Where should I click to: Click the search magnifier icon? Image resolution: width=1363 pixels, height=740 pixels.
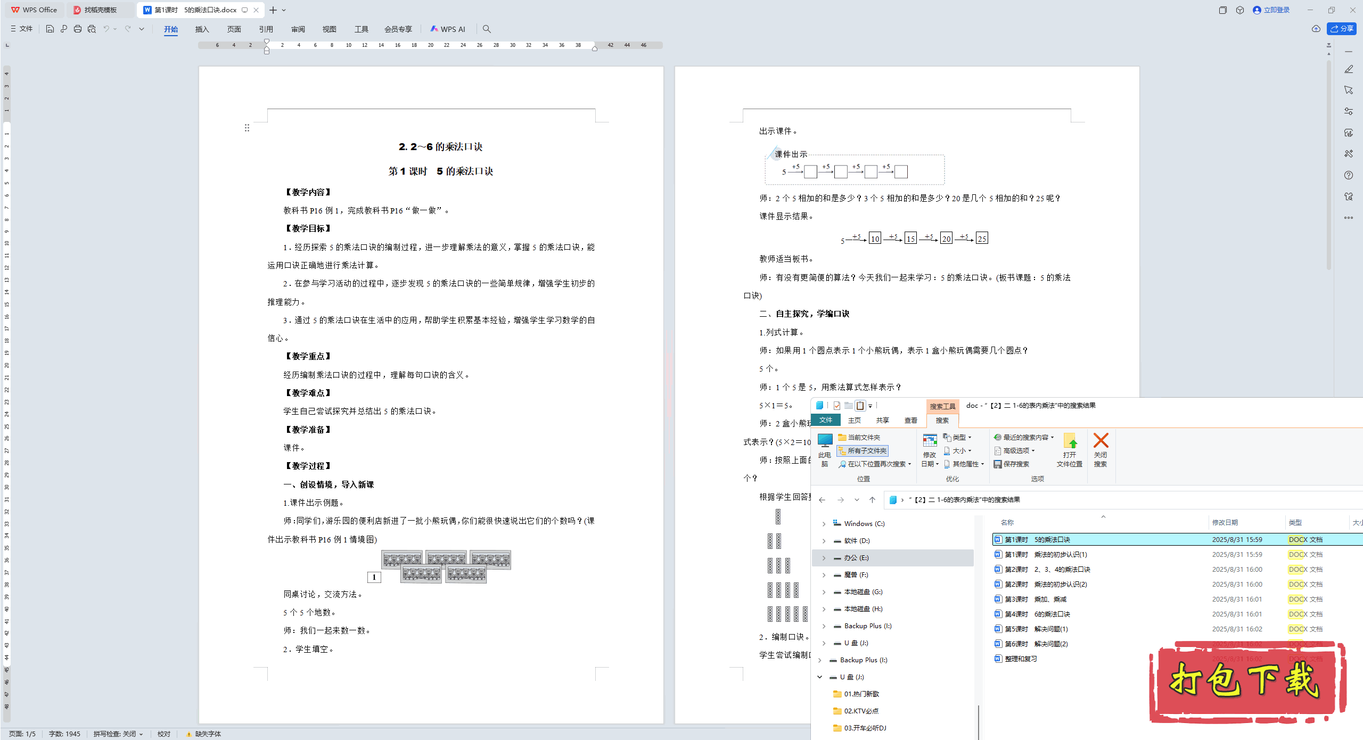point(486,29)
